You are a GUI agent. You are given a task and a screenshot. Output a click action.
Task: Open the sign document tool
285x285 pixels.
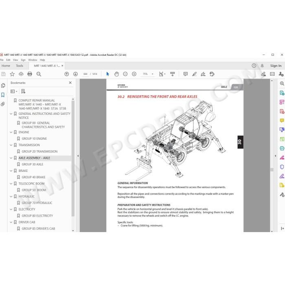[203, 74]
